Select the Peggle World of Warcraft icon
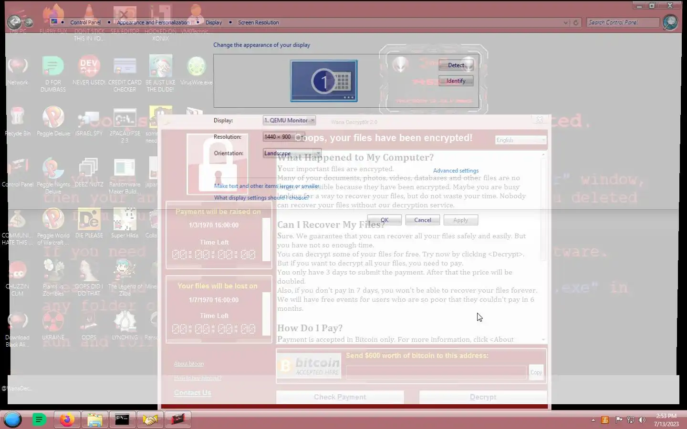Image resolution: width=687 pixels, height=429 pixels. coord(53,227)
